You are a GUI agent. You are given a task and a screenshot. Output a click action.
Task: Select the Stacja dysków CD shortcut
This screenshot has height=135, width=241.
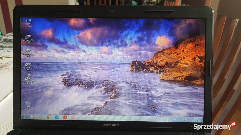pos(28,79)
